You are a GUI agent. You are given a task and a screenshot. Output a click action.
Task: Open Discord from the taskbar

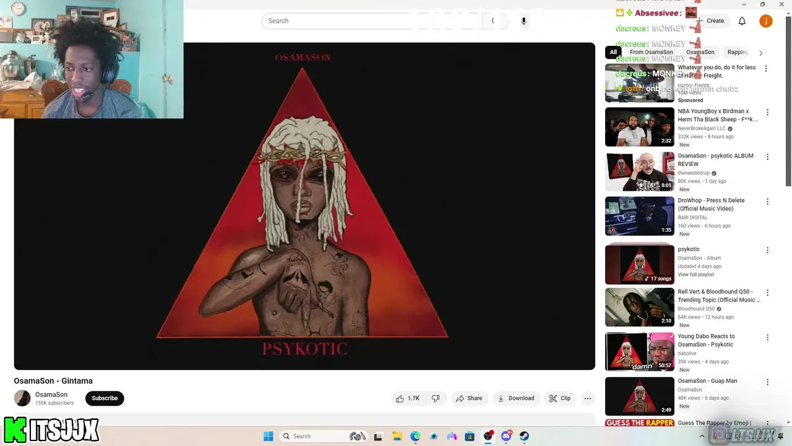(x=507, y=436)
